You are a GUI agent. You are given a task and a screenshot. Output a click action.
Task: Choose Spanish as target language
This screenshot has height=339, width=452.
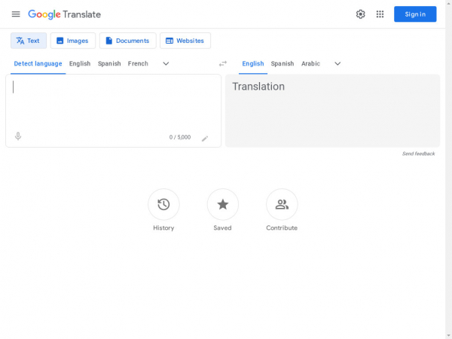point(282,64)
